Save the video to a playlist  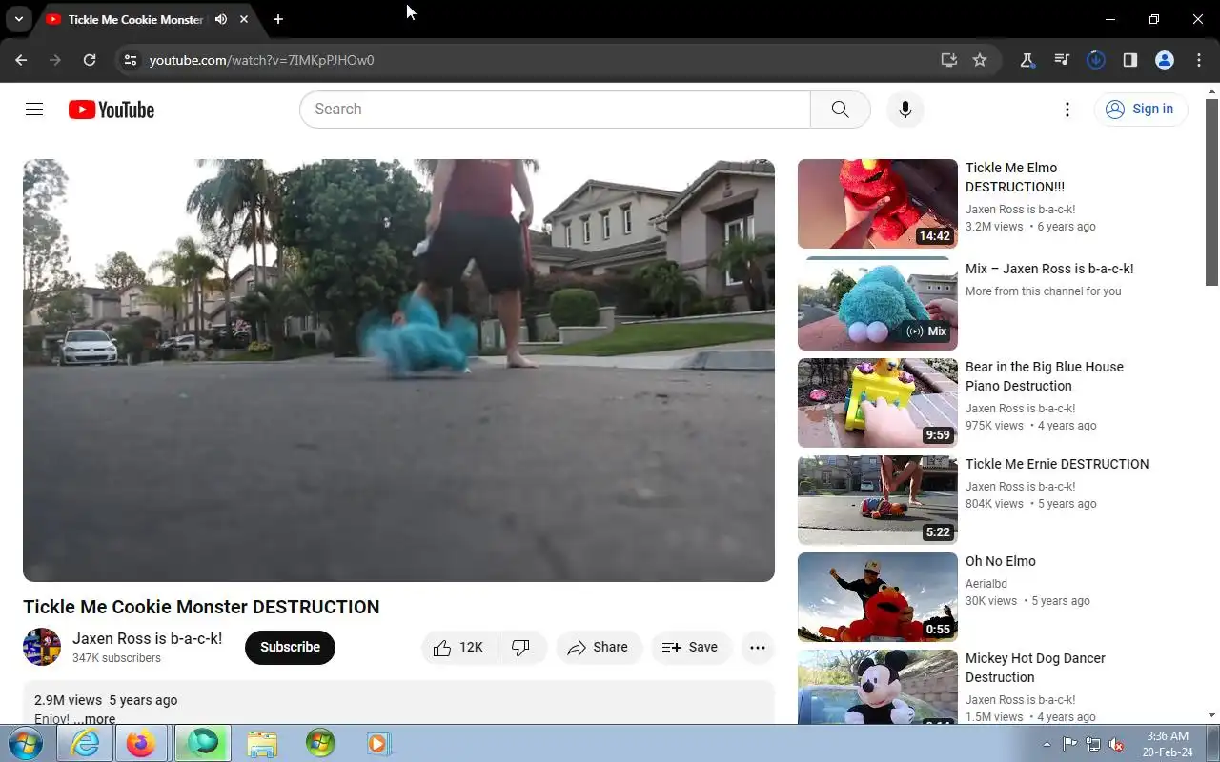691,648
